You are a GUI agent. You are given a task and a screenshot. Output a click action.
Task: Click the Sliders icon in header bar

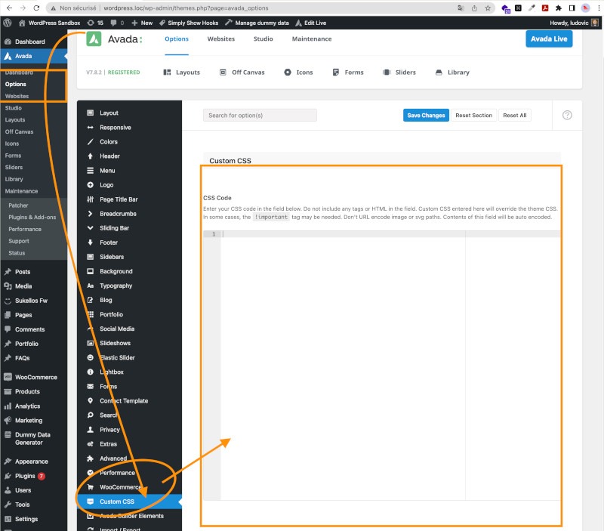pos(387,73)
